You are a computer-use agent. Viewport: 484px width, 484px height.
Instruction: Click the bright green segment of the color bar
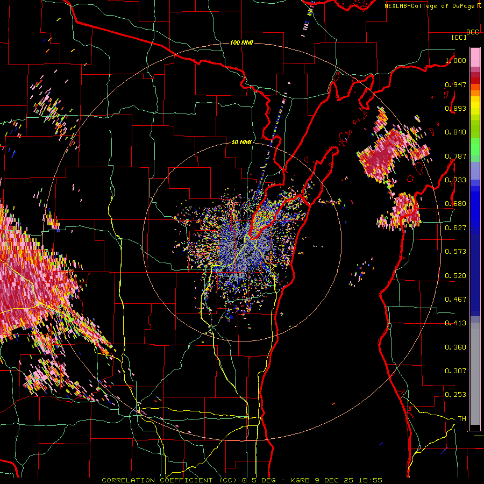[475, 146]
